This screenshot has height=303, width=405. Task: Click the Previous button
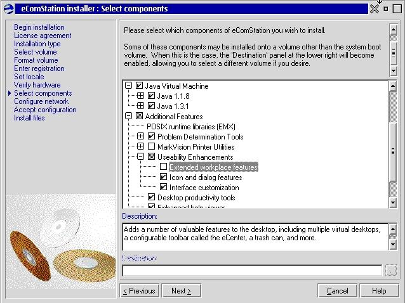(x=140, y=291)
